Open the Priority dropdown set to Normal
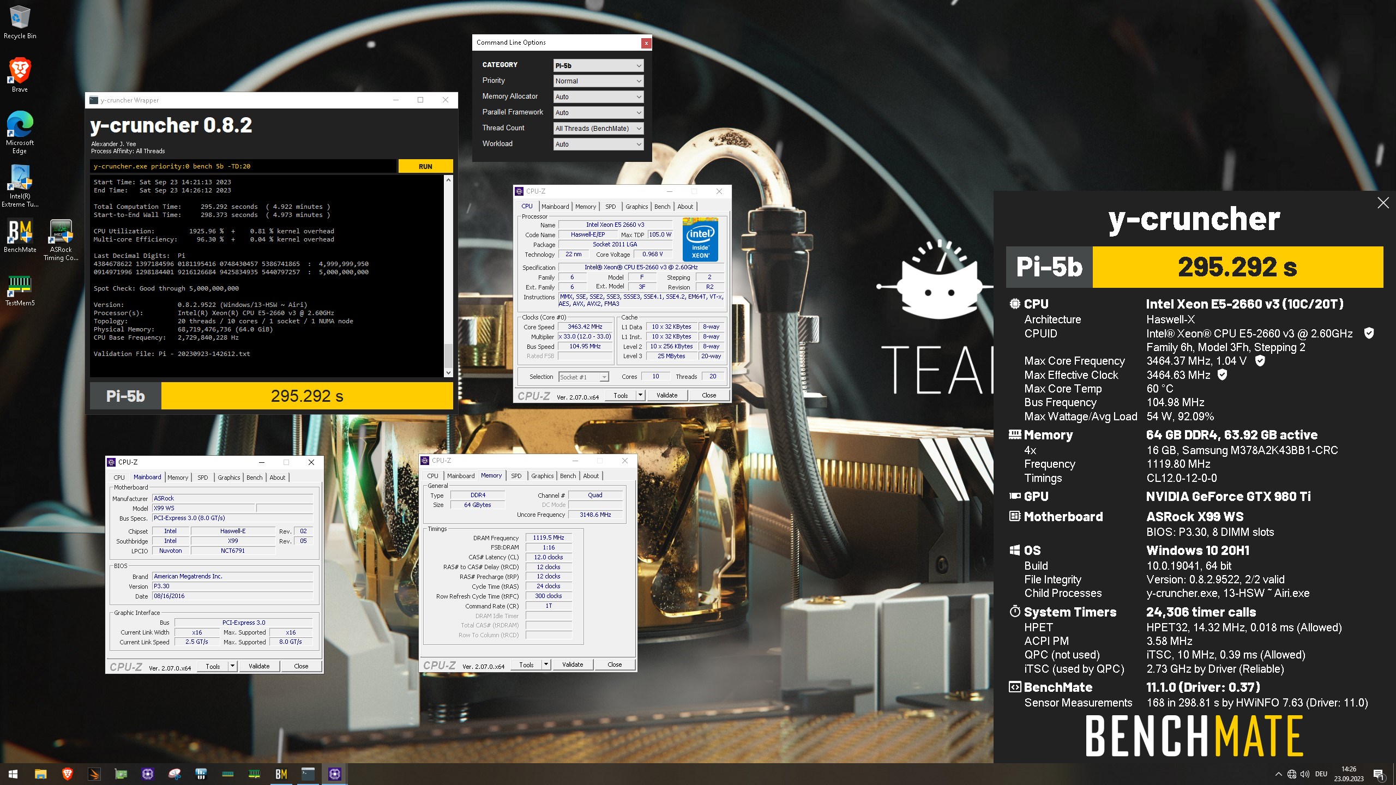The image size is (1396, 785). 598,81
